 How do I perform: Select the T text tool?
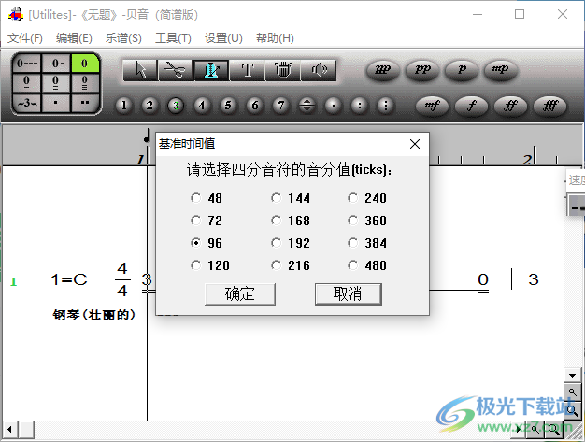pyautogui.click(x=248, y=70)
